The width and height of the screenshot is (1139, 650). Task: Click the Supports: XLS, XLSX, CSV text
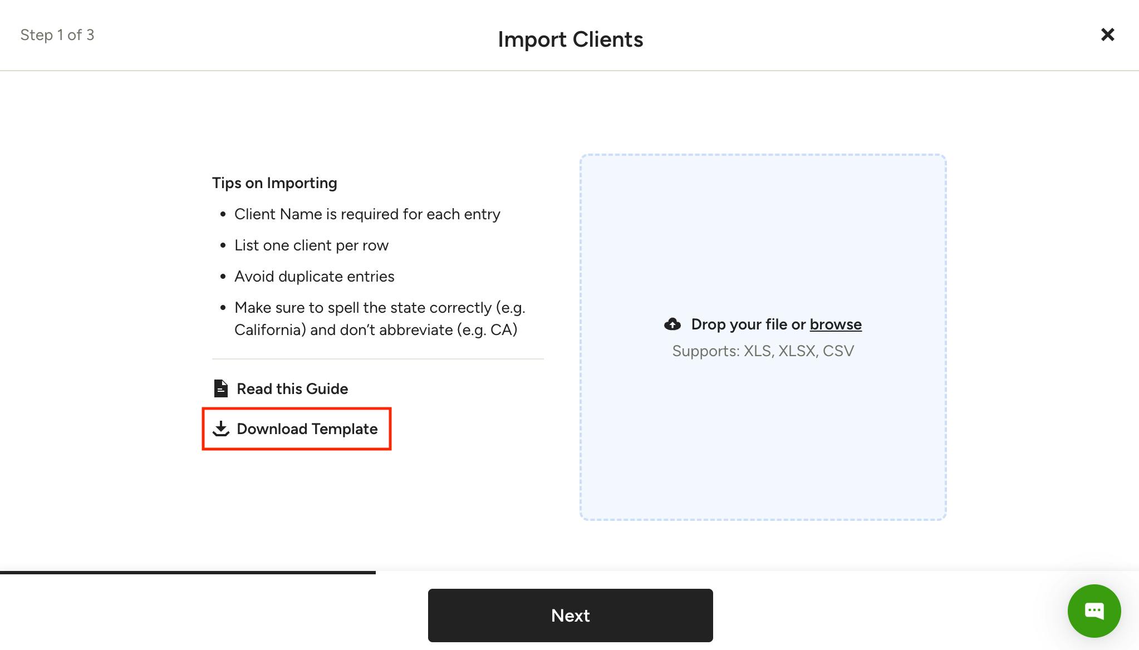[763, 351]
